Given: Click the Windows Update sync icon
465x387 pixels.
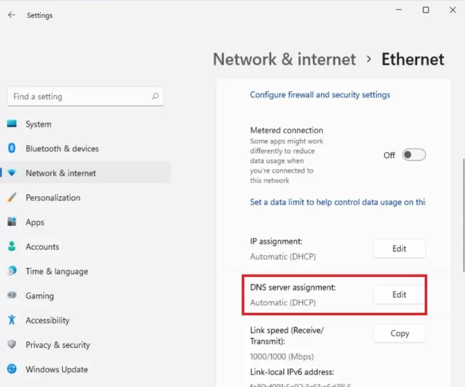Looking at the screenshot, I should 12,369.
